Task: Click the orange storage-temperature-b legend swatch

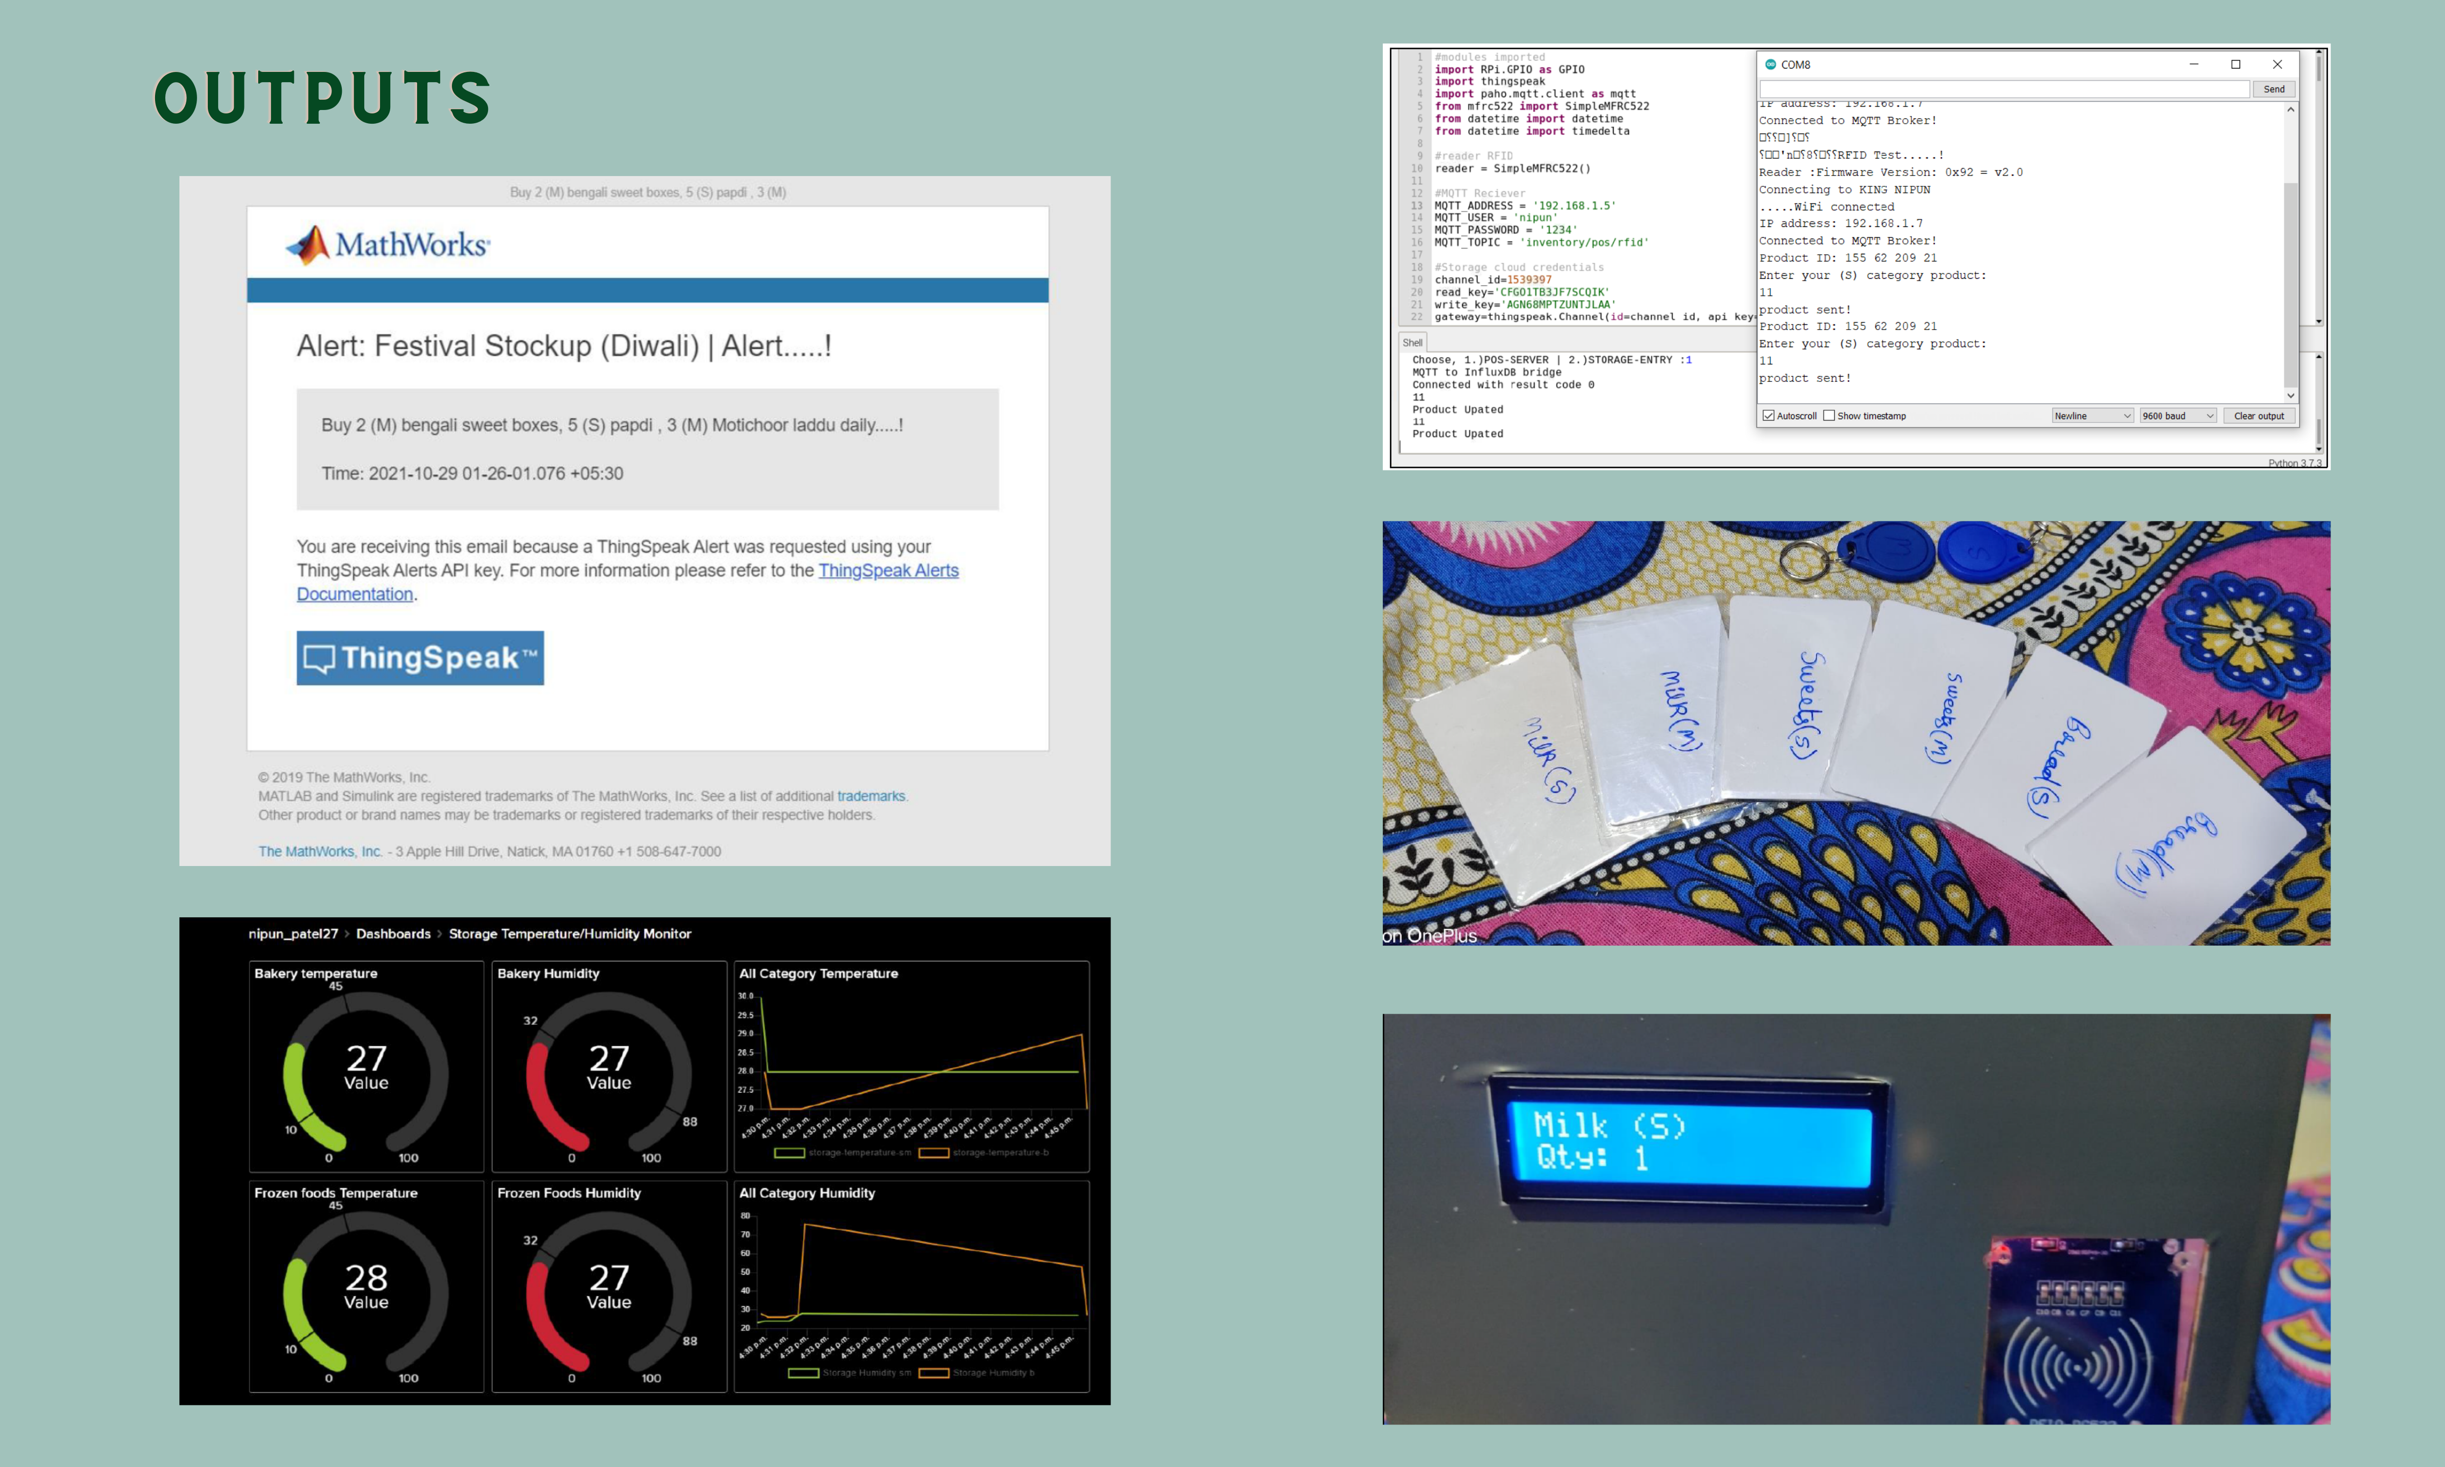Action: click(933, 1153)
